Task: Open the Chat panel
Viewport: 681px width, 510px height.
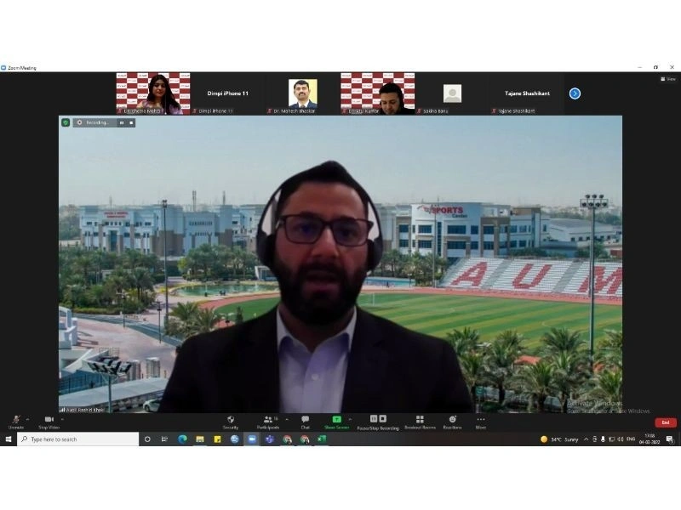Action: [306, 419]
